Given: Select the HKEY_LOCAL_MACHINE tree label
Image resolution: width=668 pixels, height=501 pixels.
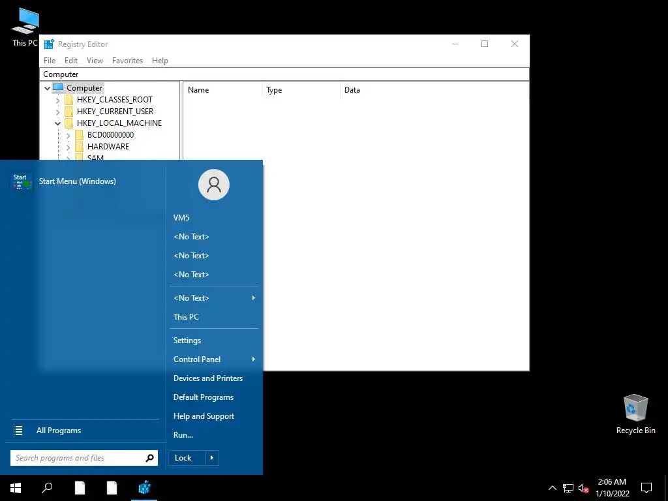Looking at the screenshot, I should pos(119,123).
